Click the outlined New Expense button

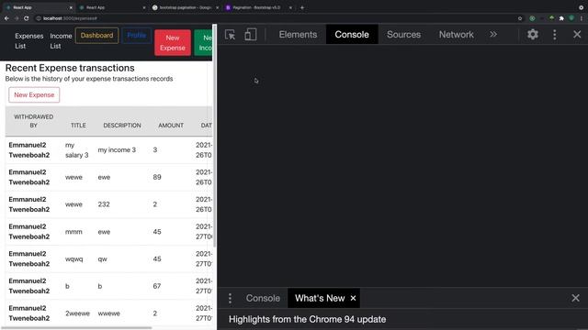(34, 94)
